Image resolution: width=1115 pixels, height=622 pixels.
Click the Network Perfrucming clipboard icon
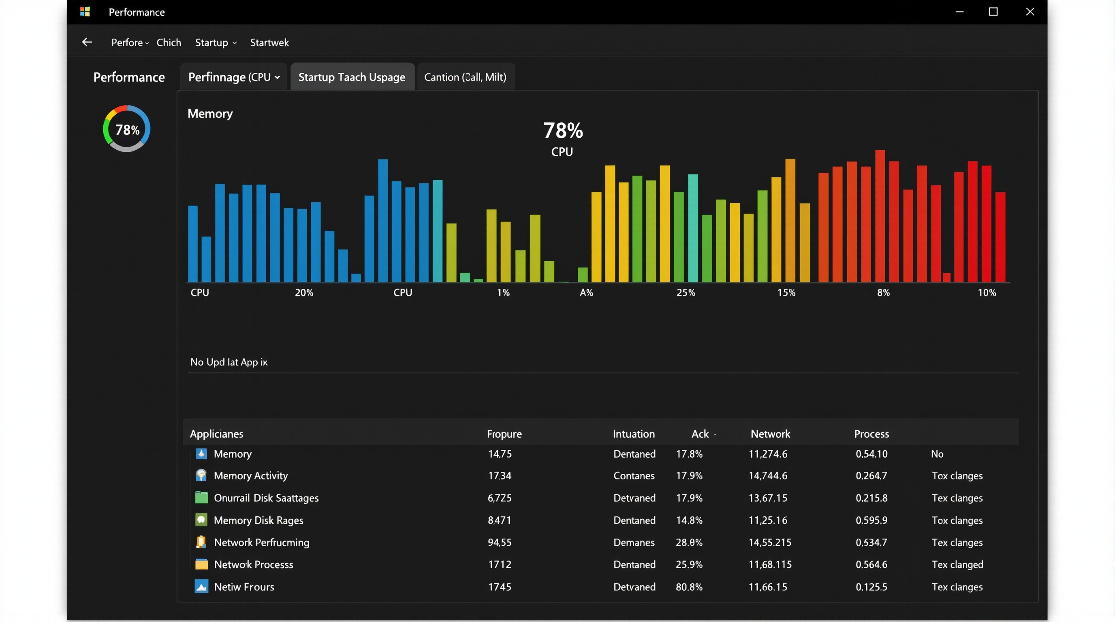click(201, 542)
